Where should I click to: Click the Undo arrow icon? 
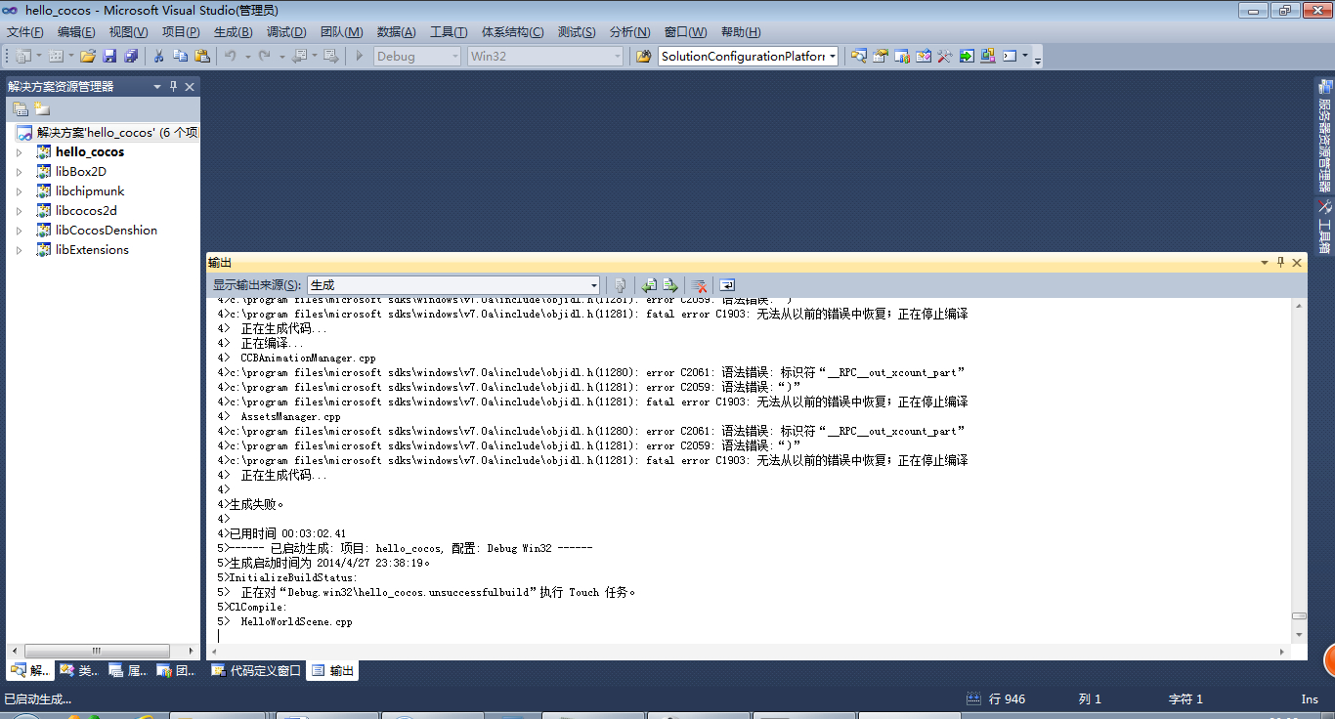[231, 56]
